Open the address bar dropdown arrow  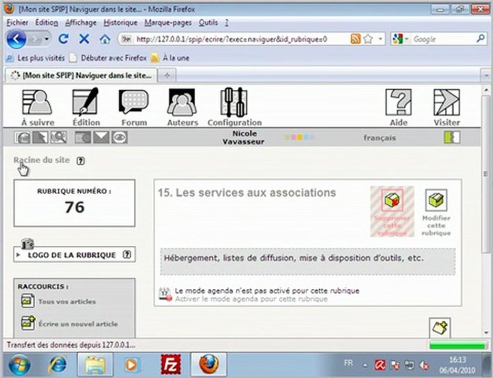click(x=380, y=39)
